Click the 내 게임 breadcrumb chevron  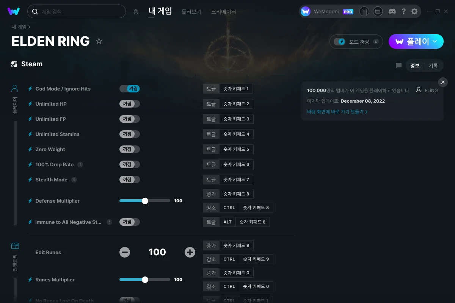[x=29, y=27]
